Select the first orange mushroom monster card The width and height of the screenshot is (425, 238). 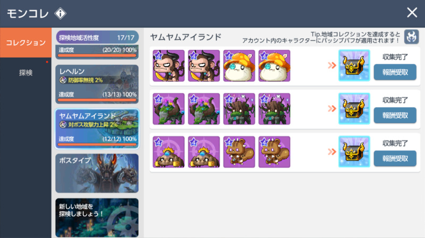click(239, 65)
